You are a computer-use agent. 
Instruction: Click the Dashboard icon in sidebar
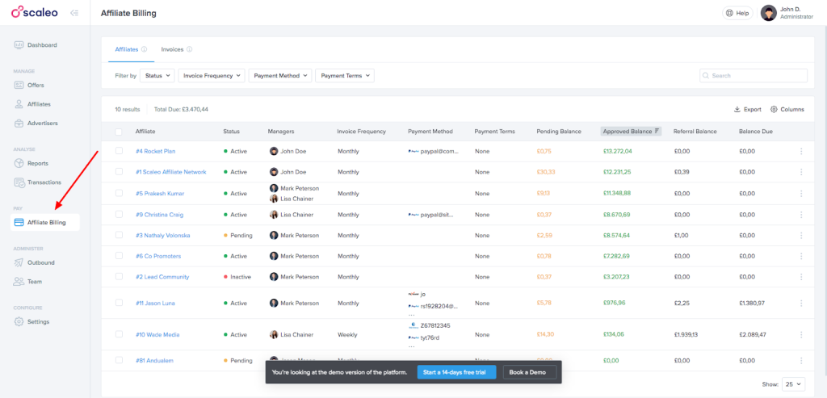(19, 45)
